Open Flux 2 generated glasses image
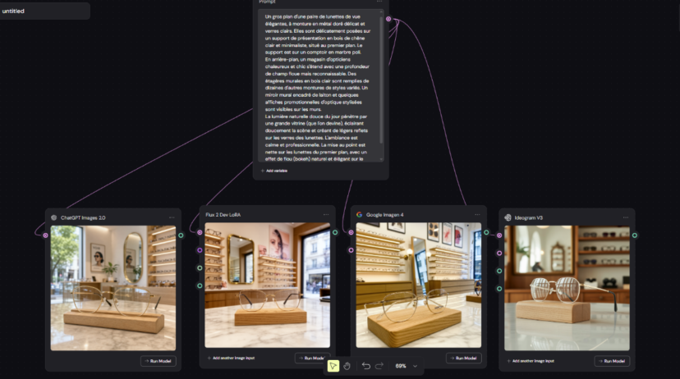The height and width of the screenshot is (379, 680). coord(267,285)
